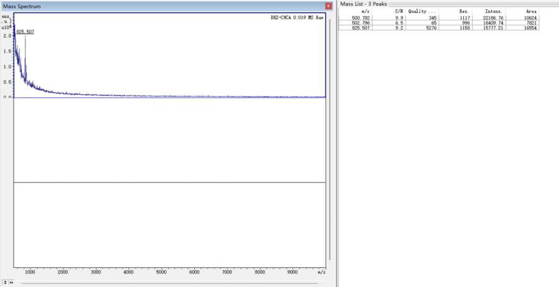
Task: Sort peaks by Intens. column header
Action: [x=493, y=12]
